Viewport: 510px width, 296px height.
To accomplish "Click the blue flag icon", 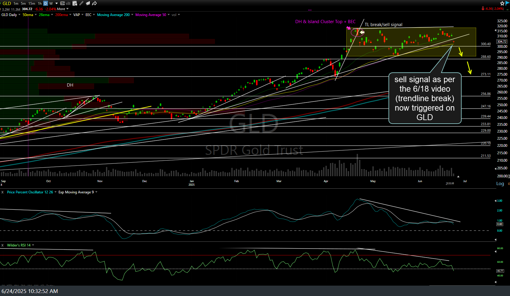I will (x=508, y=3).
